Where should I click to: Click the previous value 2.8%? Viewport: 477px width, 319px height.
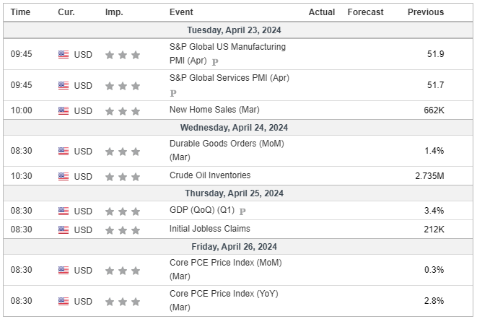(x=434, y=301)
